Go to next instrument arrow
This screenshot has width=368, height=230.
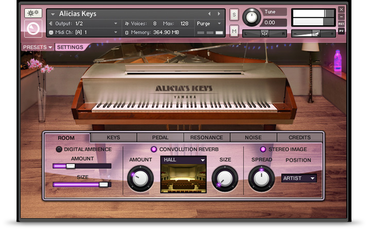click(219, 14)
